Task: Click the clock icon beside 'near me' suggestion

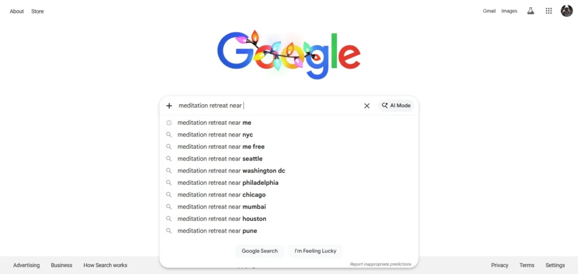Action: click(x=169, y=123)
